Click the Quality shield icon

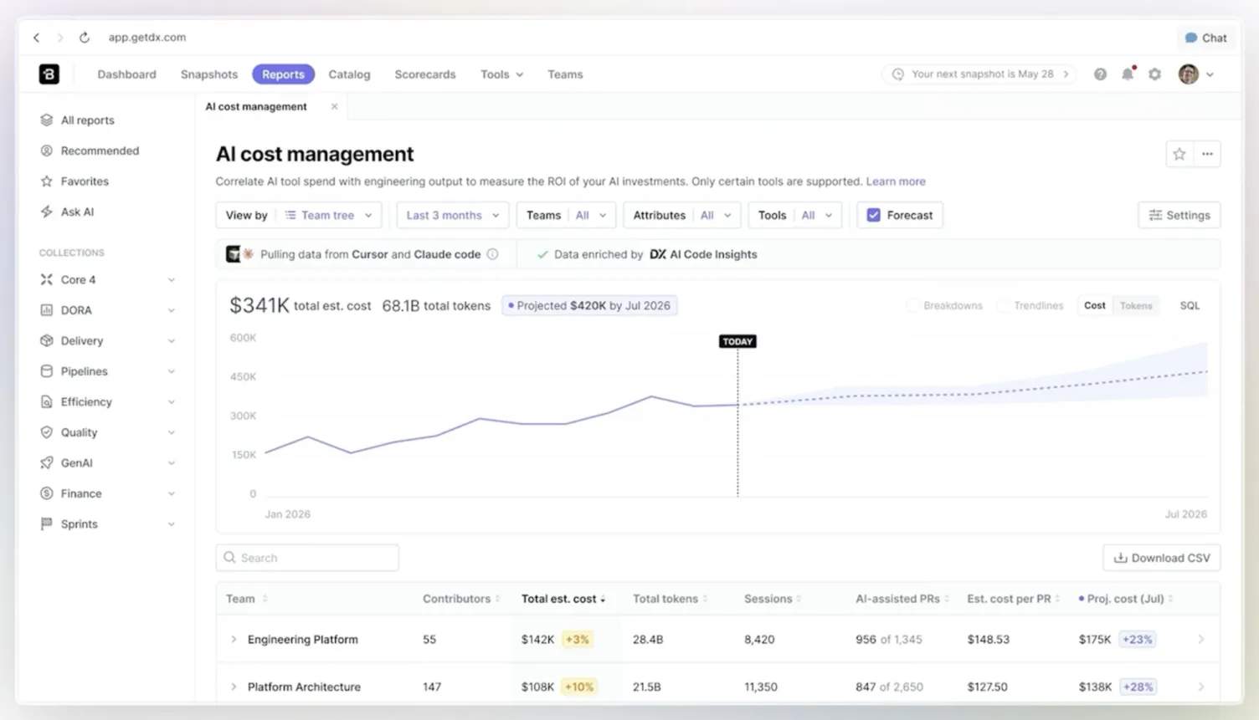coord(47,432)
